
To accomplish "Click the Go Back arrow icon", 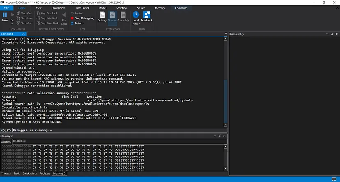I will pos(64,15).
